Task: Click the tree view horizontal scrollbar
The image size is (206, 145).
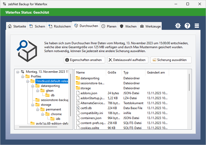Action: pos(38,127)
